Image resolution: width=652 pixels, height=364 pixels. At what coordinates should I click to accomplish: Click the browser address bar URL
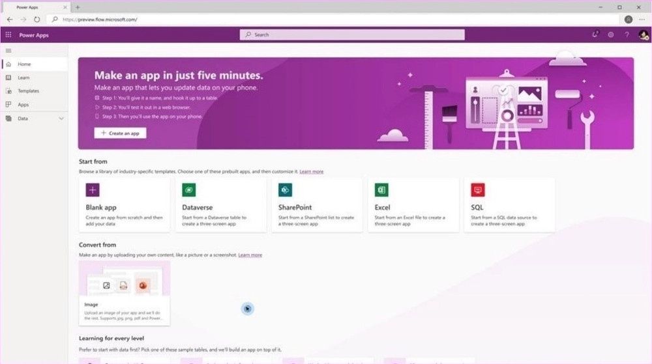(x=100, y=20)
